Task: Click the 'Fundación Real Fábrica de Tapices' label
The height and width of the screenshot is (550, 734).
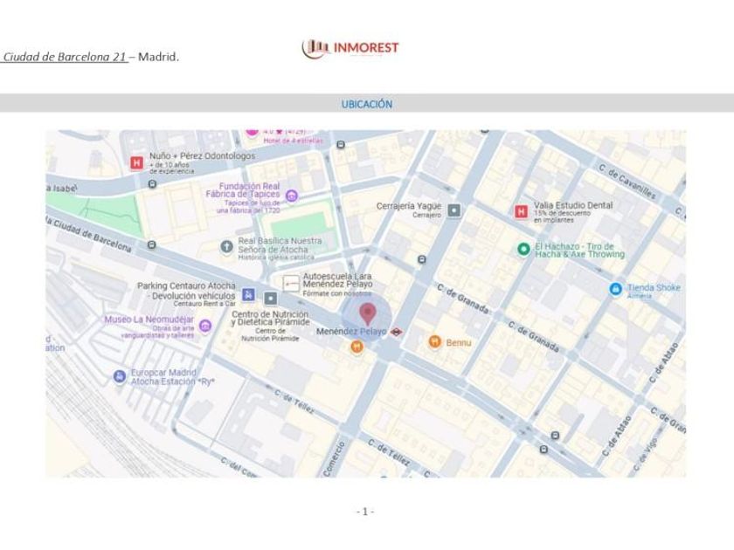Action: click(x=243, y=190)
